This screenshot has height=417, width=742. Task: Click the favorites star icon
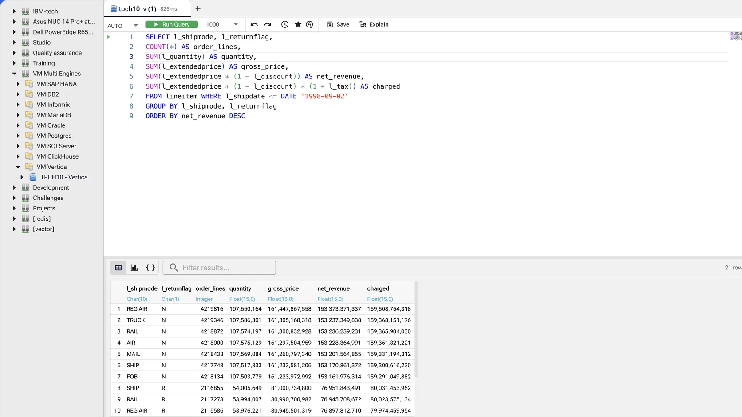click(x=298, y=24)
